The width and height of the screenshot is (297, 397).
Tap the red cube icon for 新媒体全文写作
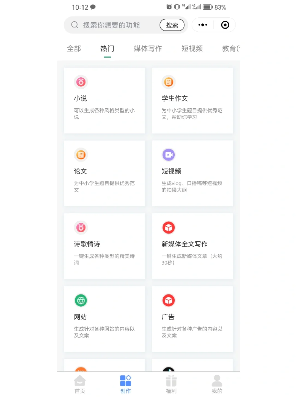coord(169,228)
